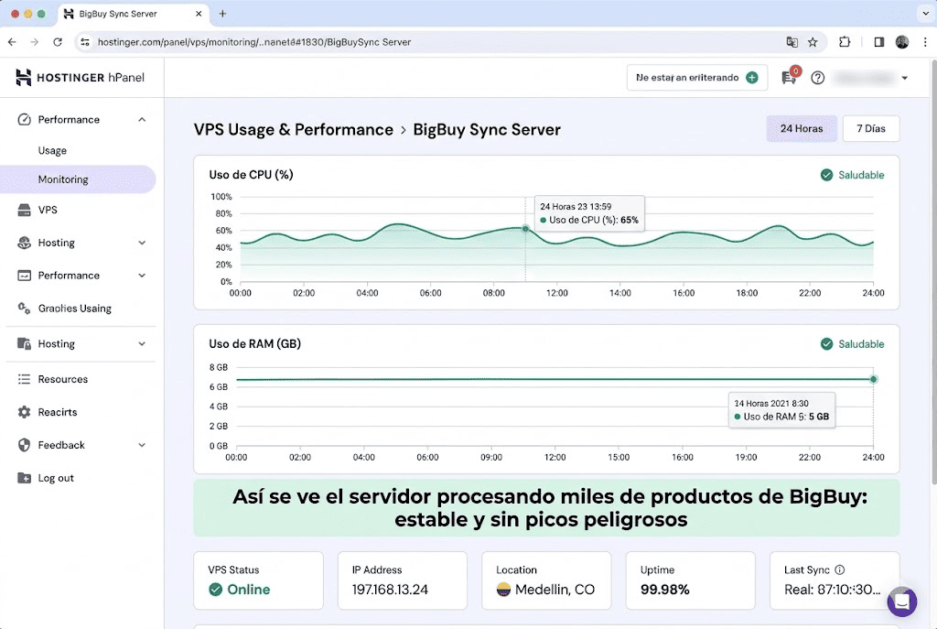The width and height of the screenshot is (937, 629).
Task: Collapse the top Performance sidebar section
Action: click(142, 120)
